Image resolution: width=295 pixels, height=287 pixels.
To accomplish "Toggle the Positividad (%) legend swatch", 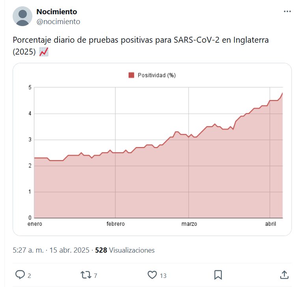I will [132, 75].
